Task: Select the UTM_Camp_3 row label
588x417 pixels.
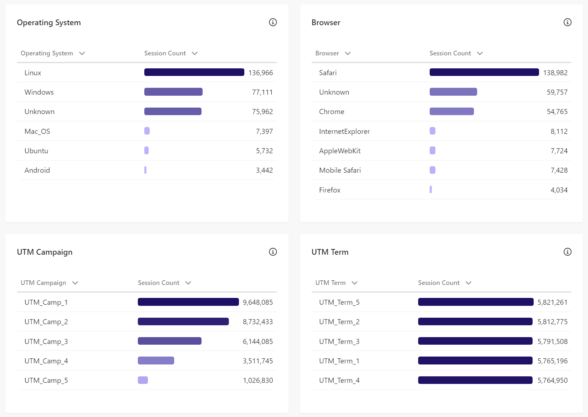Action: 46,341
